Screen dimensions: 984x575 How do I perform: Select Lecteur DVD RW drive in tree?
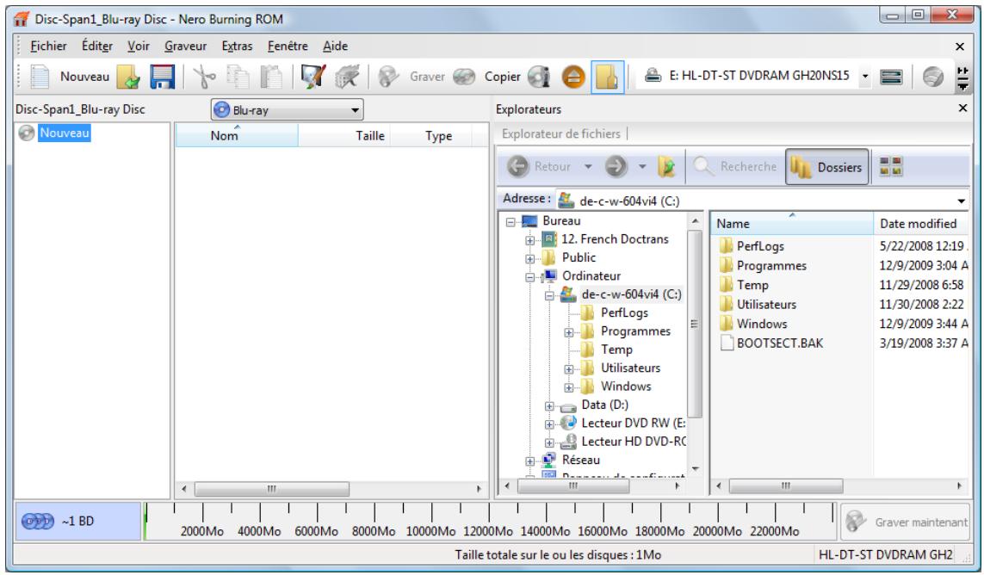[633, 424]
